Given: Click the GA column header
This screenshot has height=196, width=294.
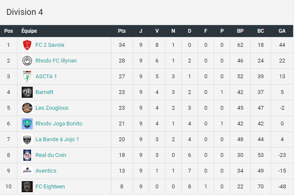Looking at the screenshot, I should (282, 31).
